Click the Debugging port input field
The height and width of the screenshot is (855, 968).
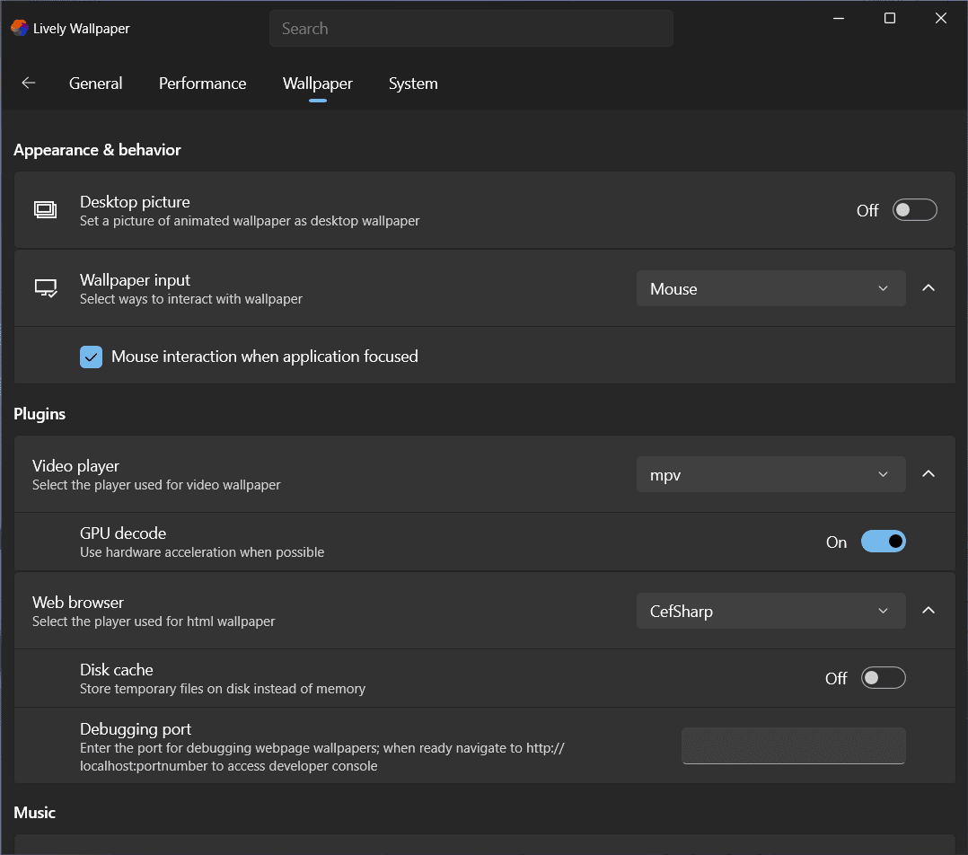[793, 746]
